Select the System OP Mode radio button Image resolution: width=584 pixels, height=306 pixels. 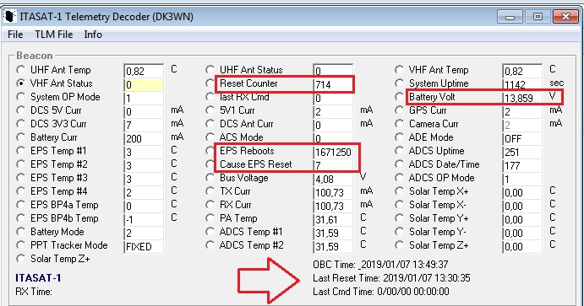(21, 97)
